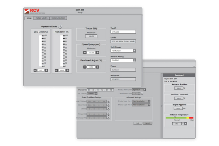
Task: Open help for Subnet Mask field
Action: pos(108,105)
